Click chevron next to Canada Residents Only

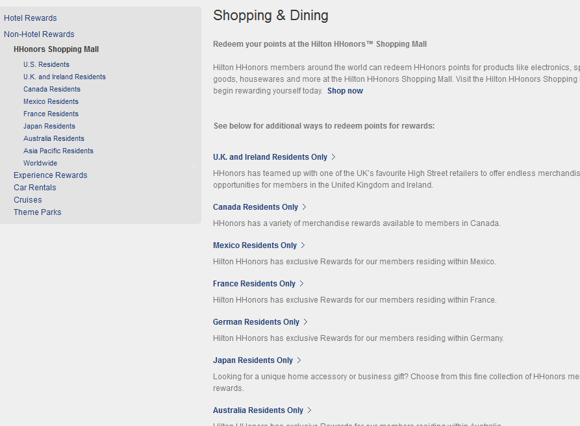click(304, 207)
